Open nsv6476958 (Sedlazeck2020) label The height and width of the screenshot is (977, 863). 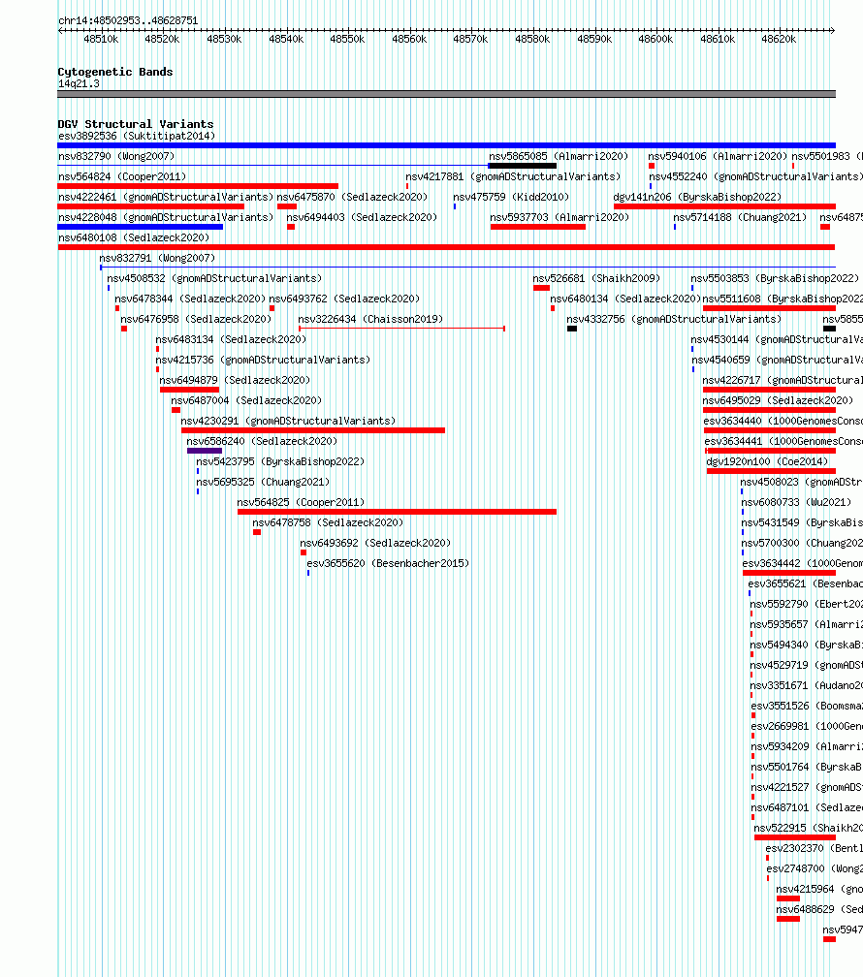click(x=196, y=319)
